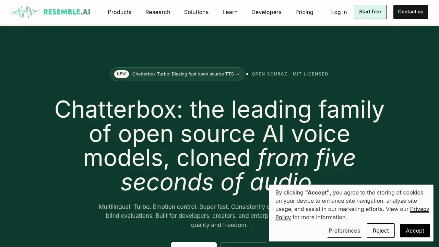Click the Open Source MIT Licensed text
Image resolution: width=439 pixels, height=247 pixels.
[x=290, y=74]
